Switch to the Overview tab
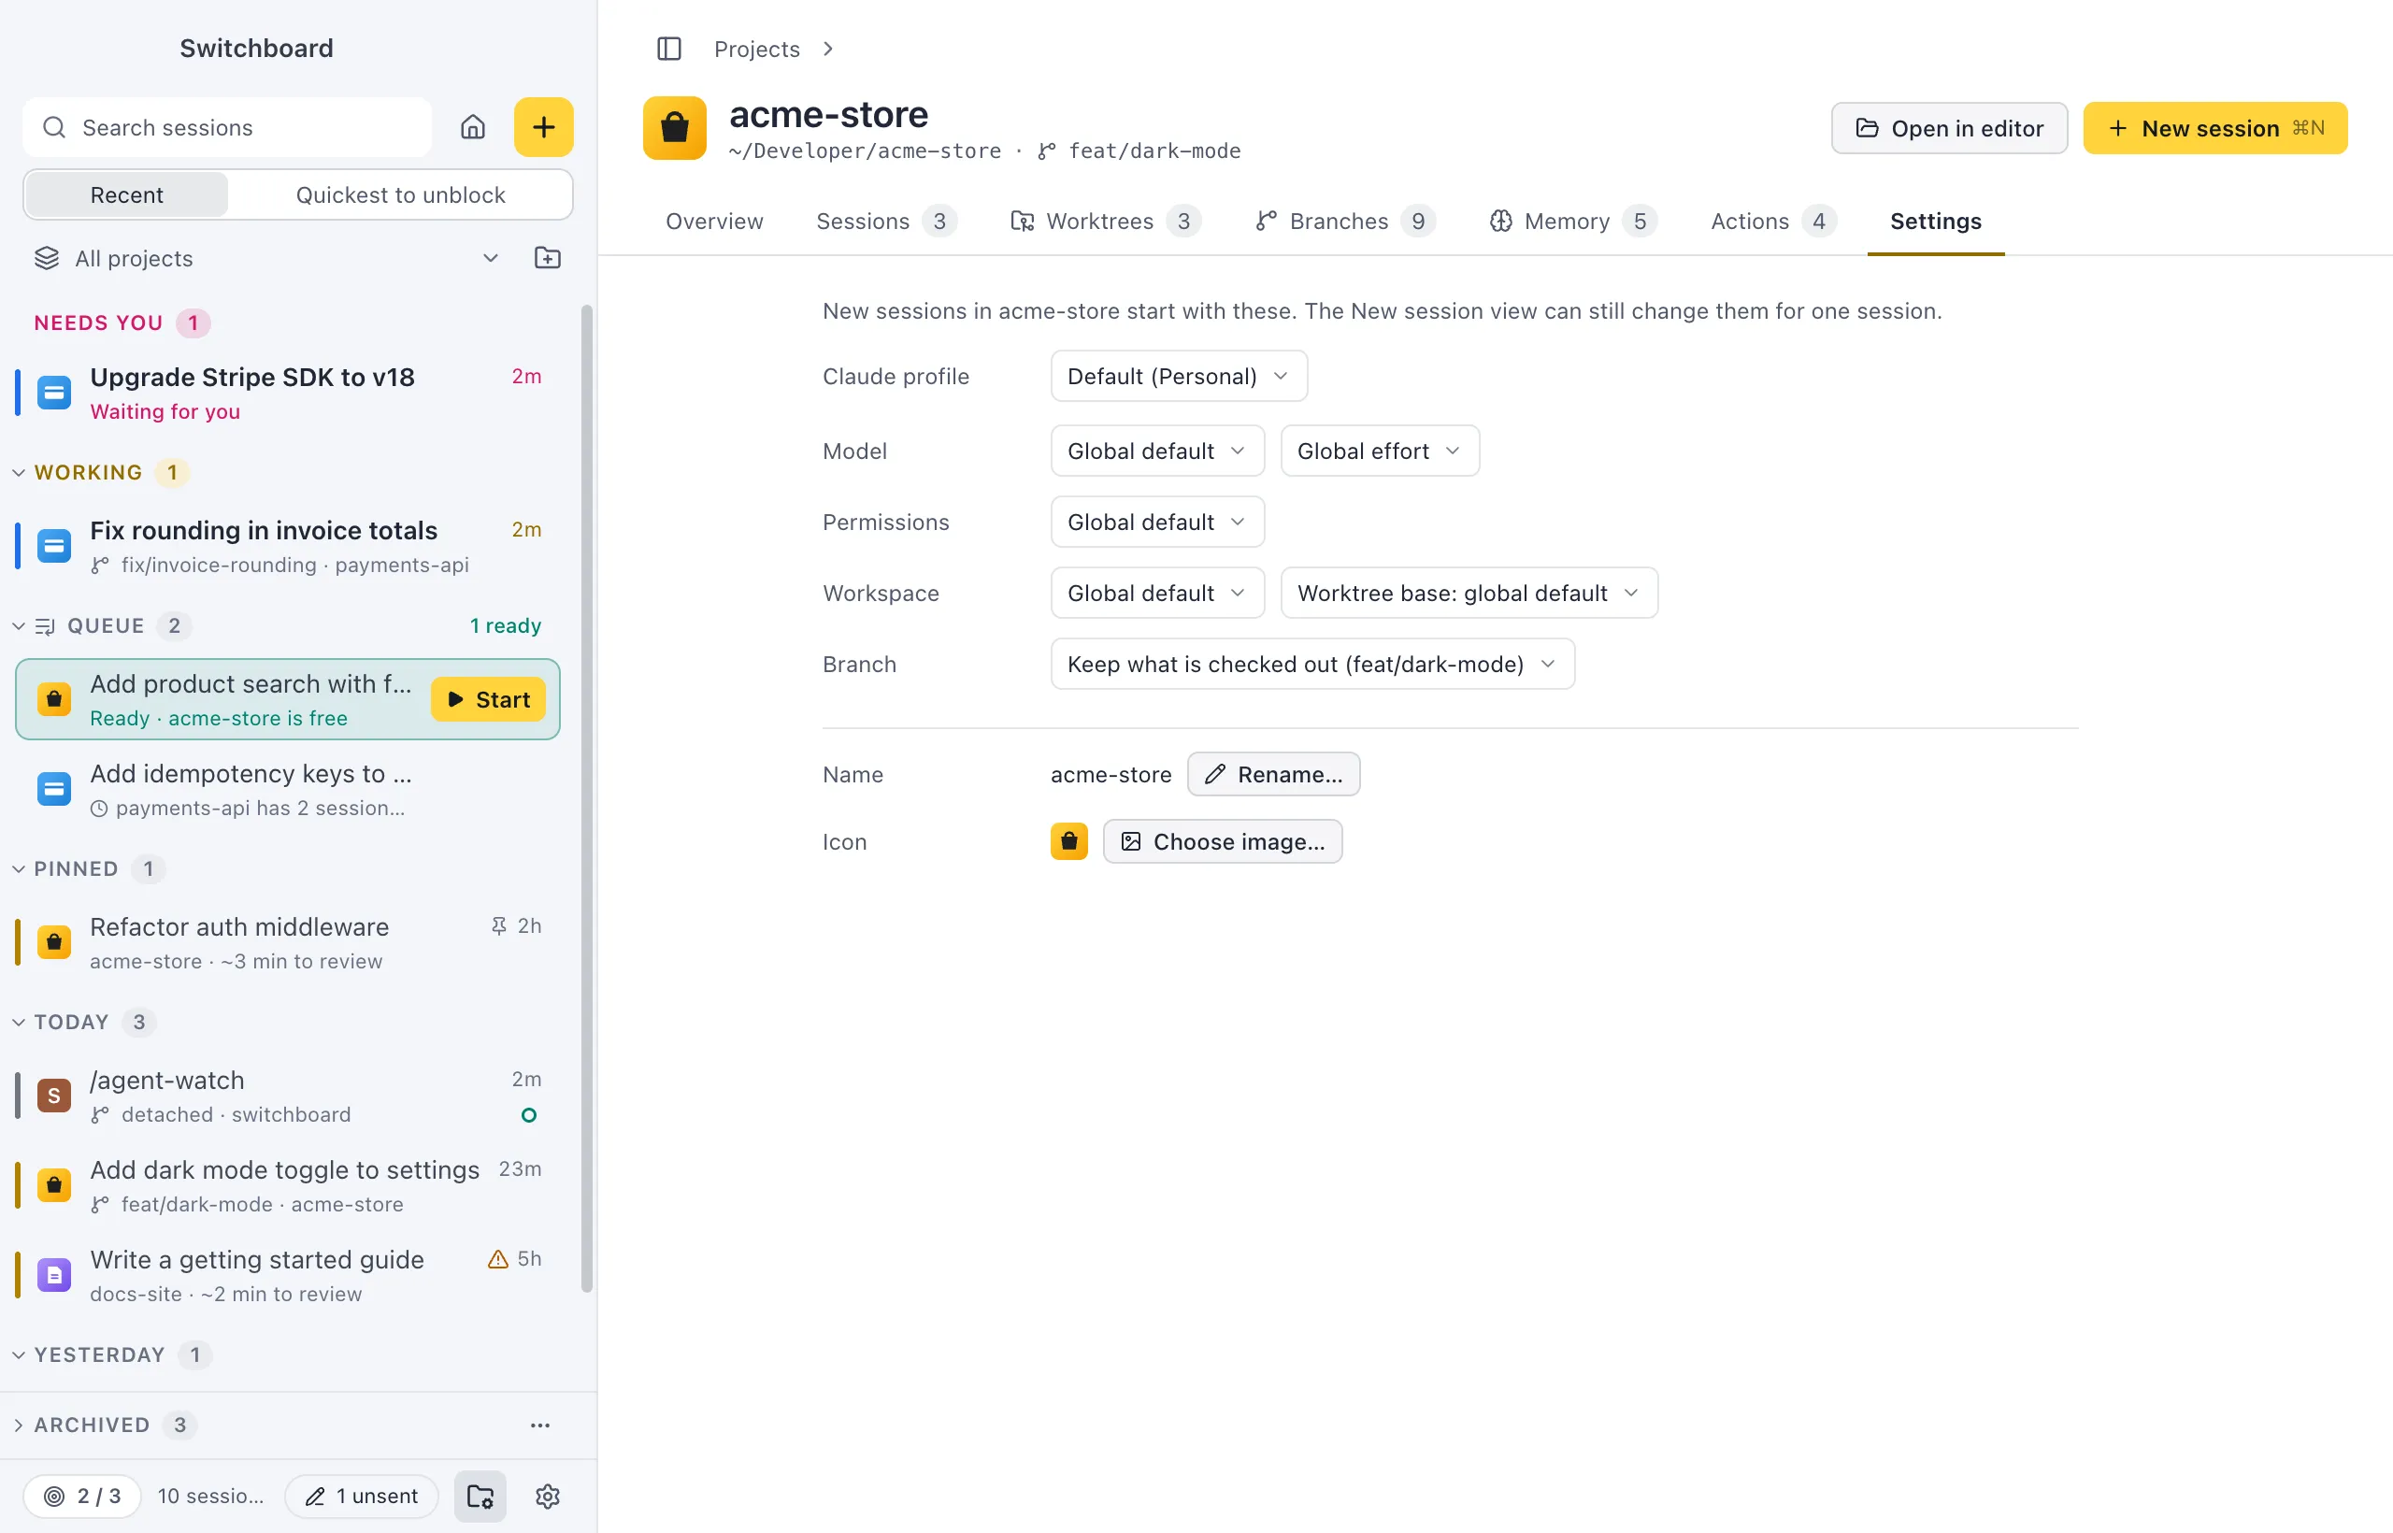Image resolution: width=2393 pixels, height=1533 pixels. (714, 221)
